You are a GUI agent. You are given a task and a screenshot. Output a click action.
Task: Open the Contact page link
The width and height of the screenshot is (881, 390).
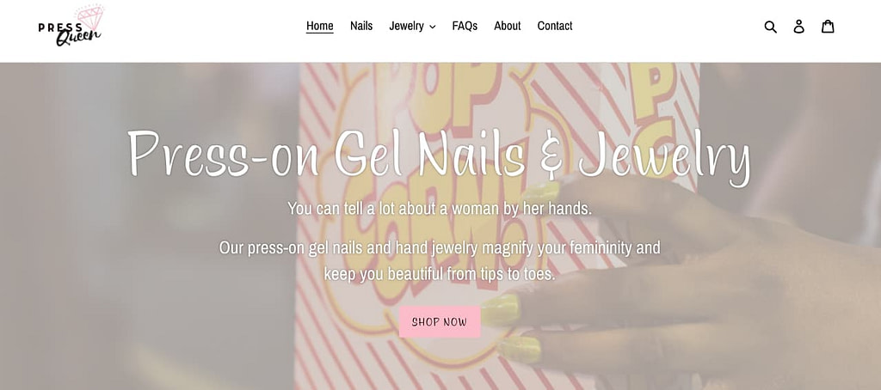(x=555, y=26)
